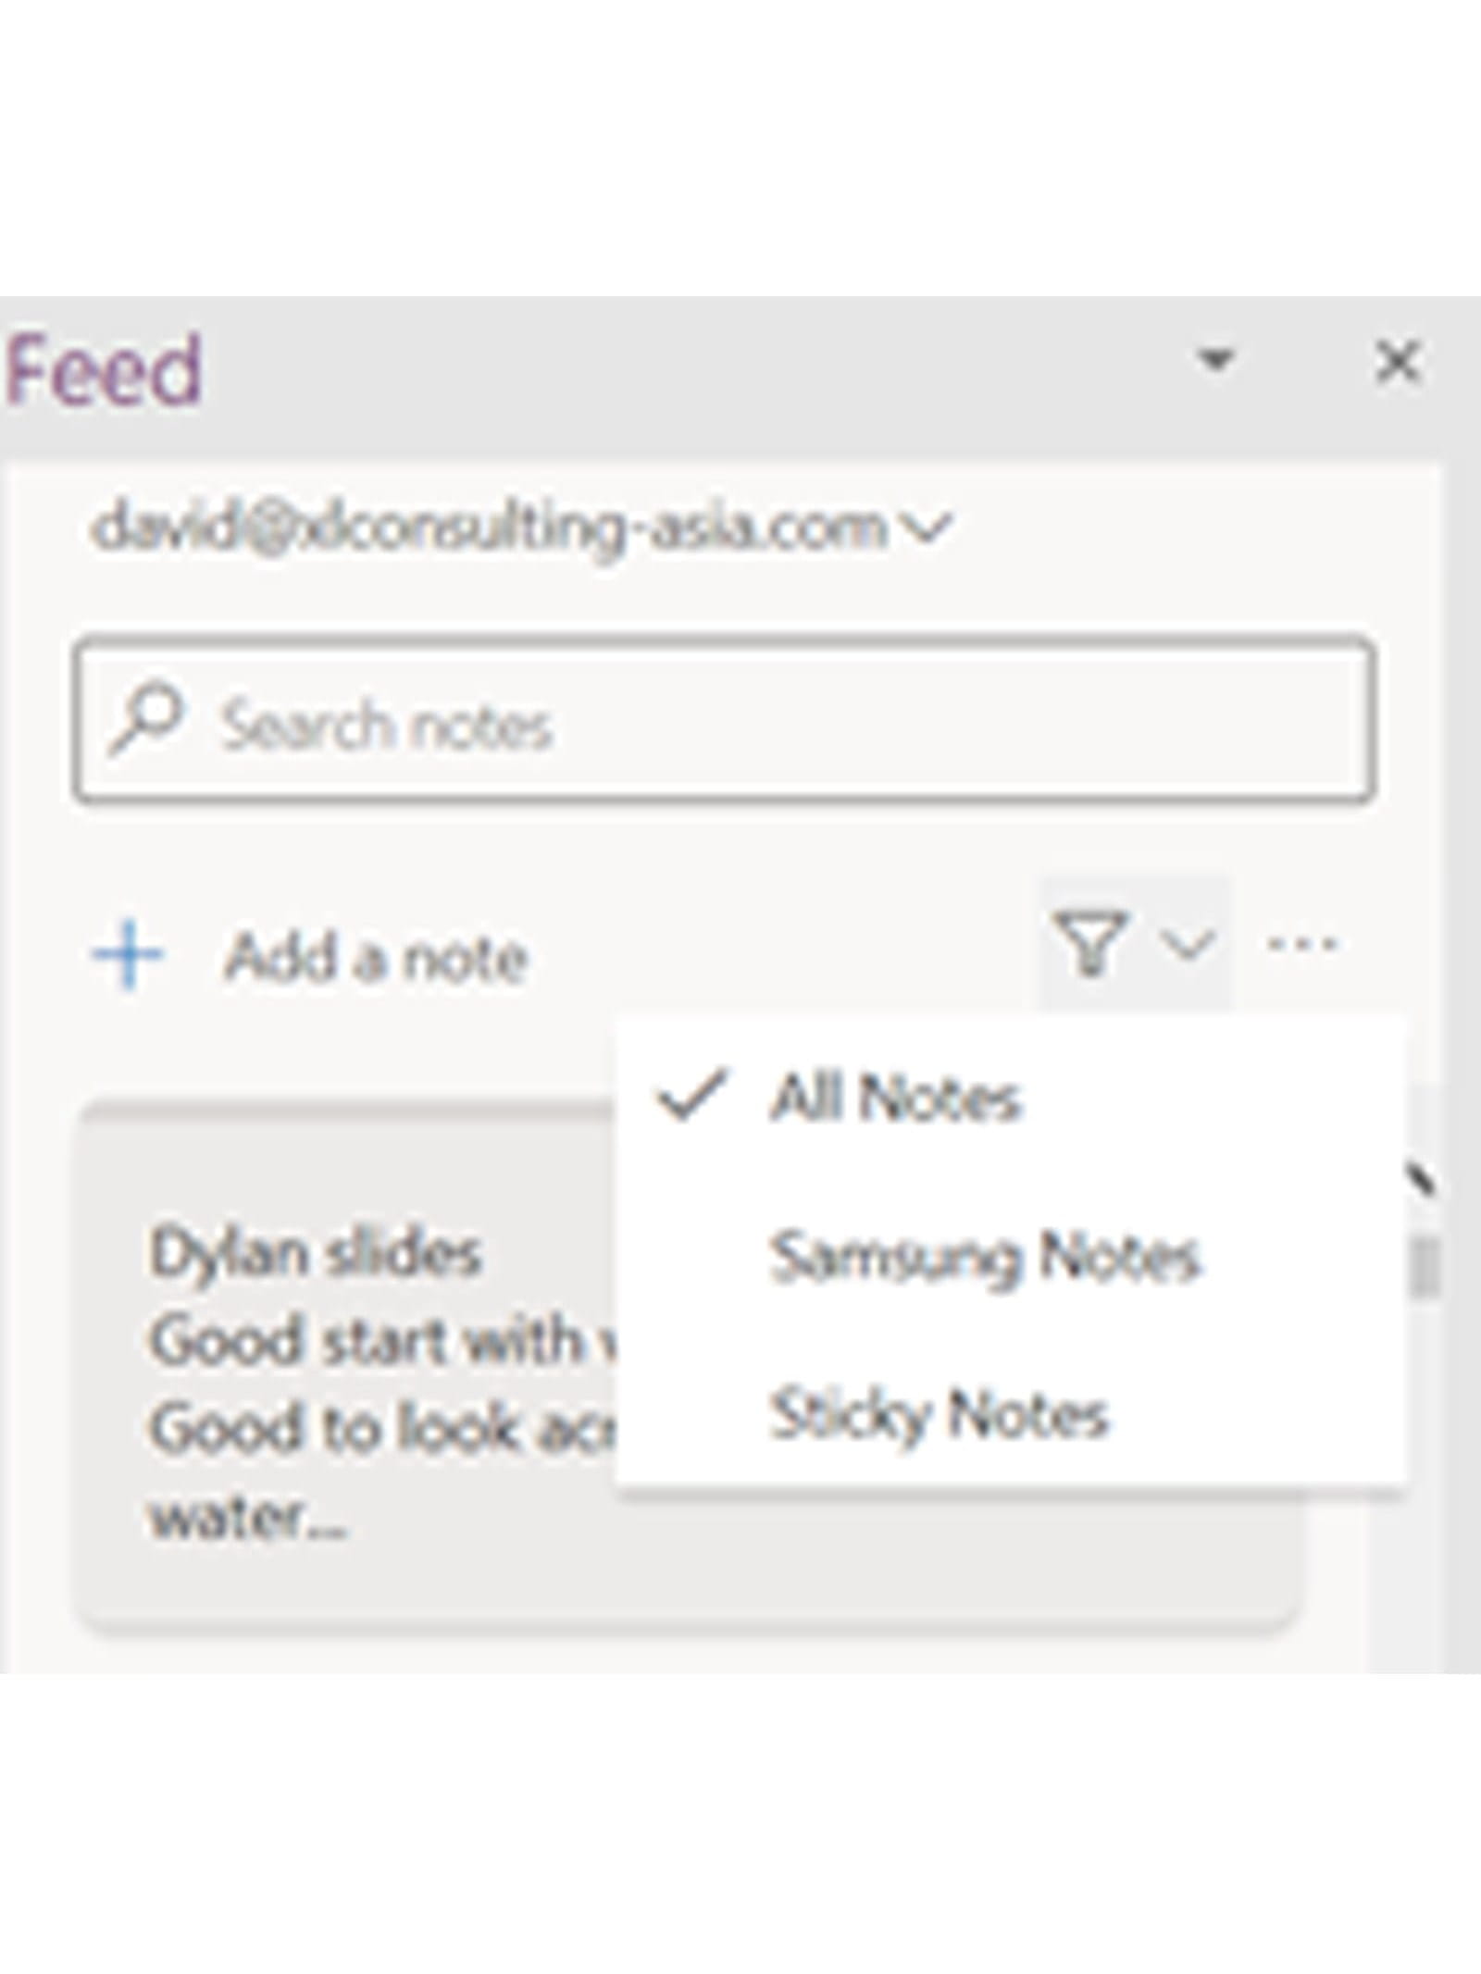Click the chevron beside the email address
The image size is (1481, 1974).
click(927, 528)
